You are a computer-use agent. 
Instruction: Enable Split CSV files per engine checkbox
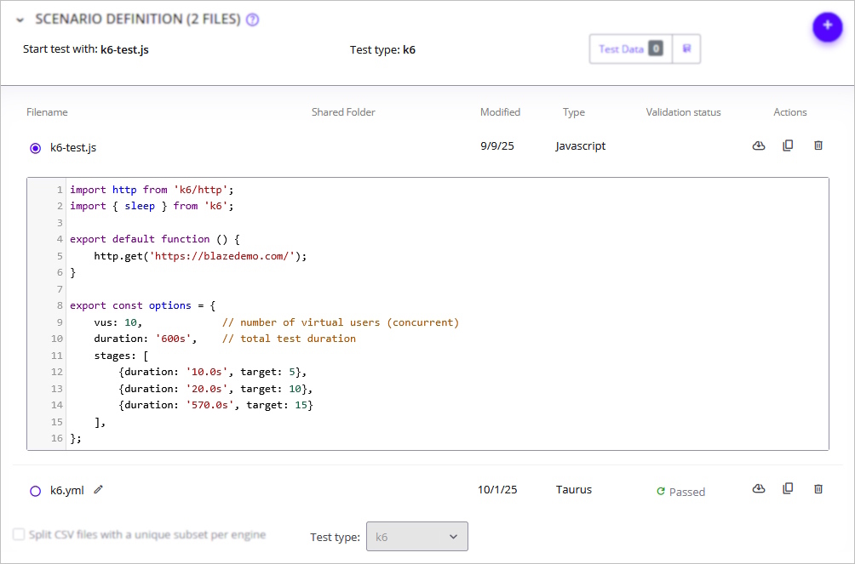click(19, 535)
